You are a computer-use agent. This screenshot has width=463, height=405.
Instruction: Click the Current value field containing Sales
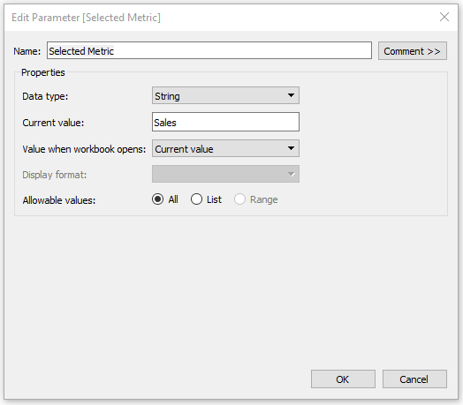pyautogui.click(x=225, y=122)
